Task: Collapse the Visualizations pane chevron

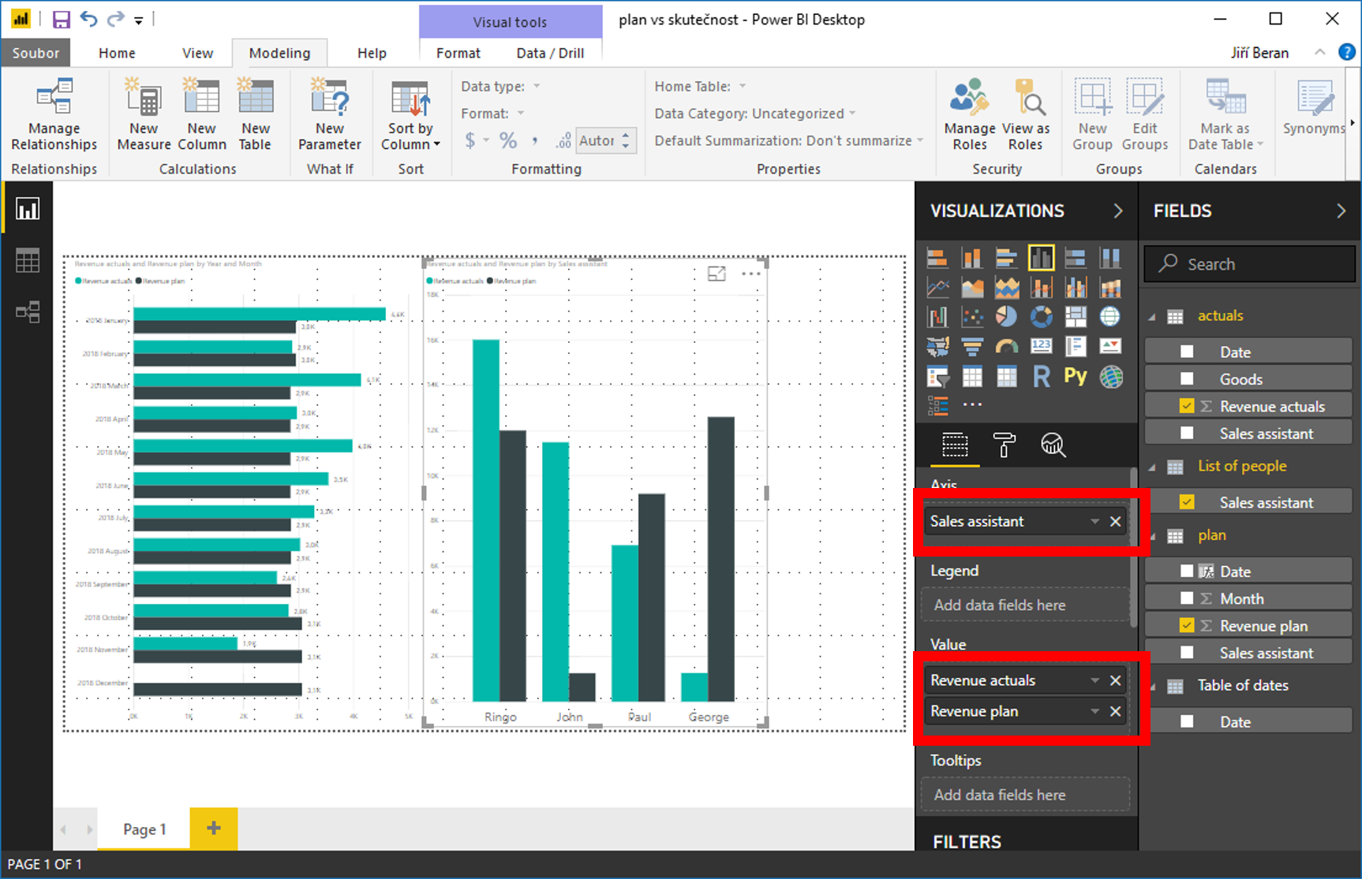Action: pyautogui.click(x=1118, y=210)
